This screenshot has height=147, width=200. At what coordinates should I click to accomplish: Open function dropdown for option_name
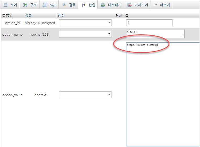[x=85, y=34]
